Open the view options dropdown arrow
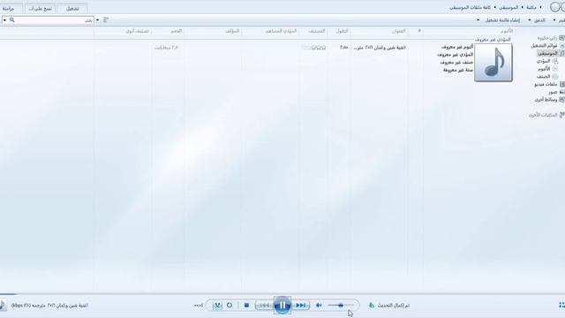 coord(98,20)
